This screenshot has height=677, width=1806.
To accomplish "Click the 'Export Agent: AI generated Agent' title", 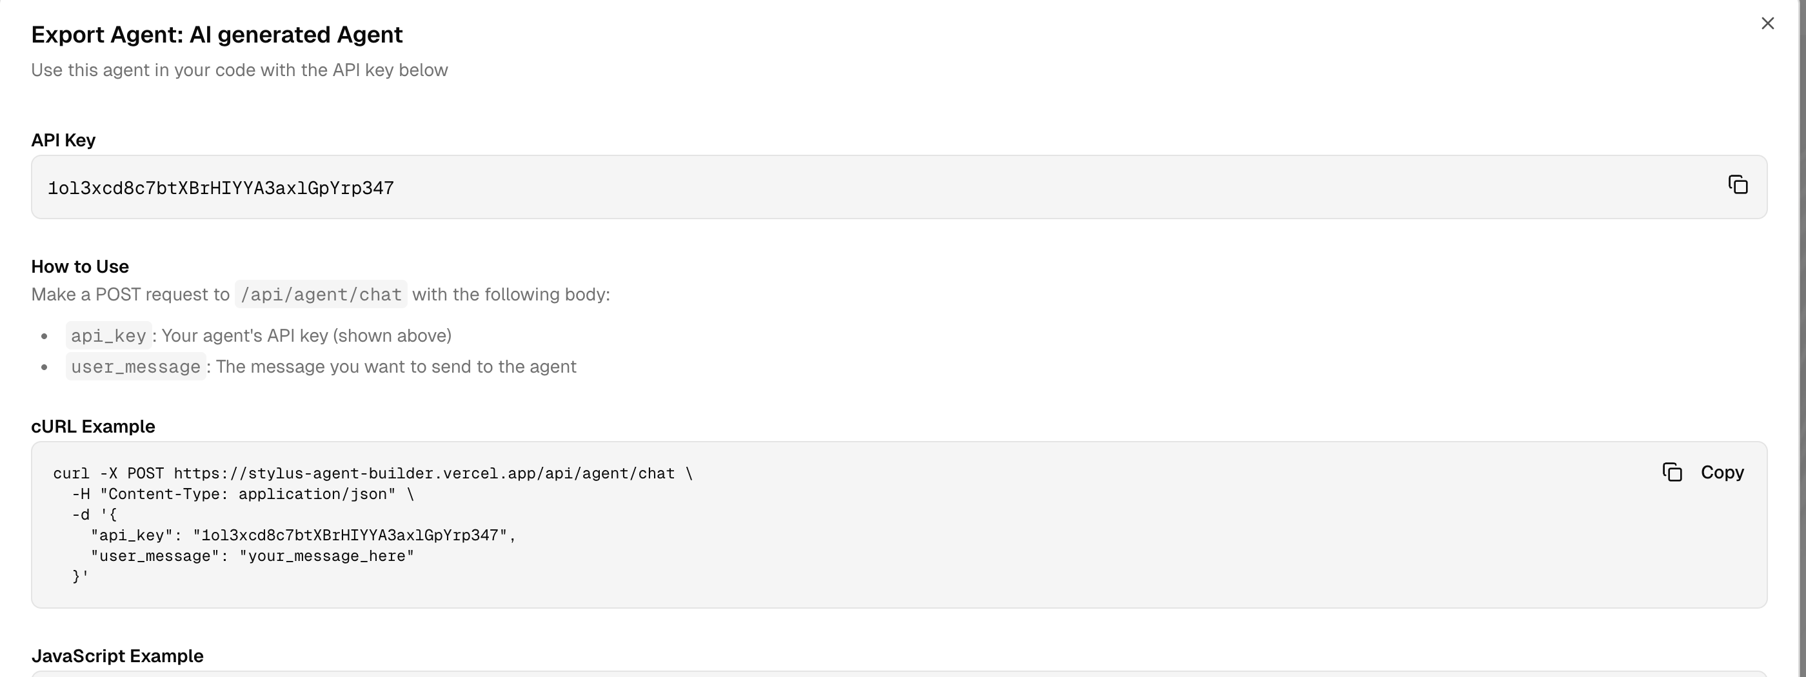I will (x=217, y=35).
